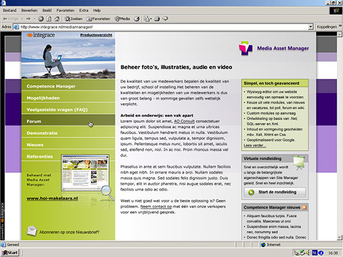The height and width of the screenshot is (257, 343).
Task: Open the Help menu
Action: [x=97, y=10]
